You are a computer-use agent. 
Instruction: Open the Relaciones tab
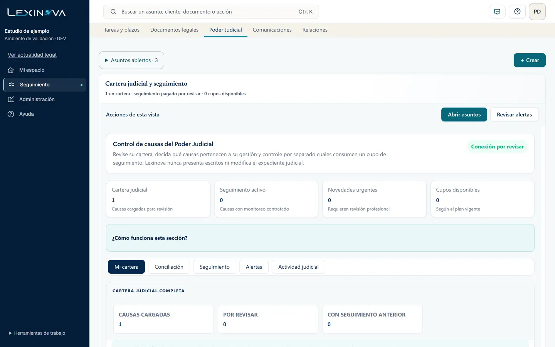coord(315,30)
